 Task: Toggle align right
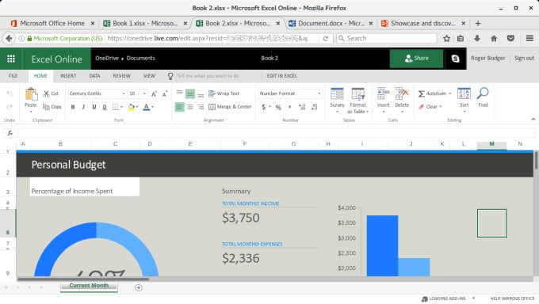pos(201,107)
